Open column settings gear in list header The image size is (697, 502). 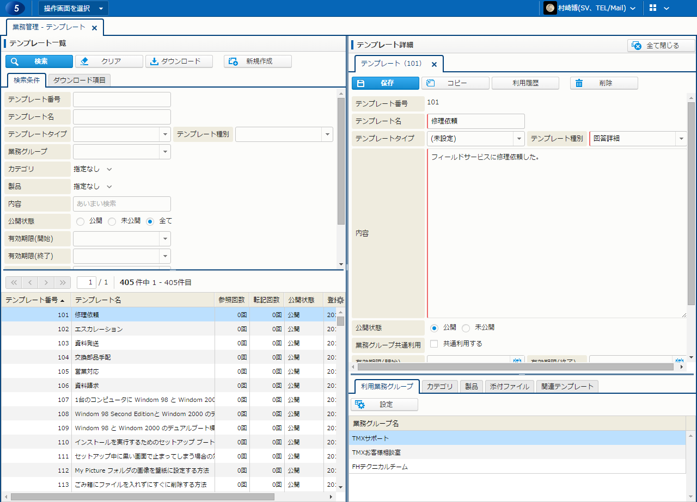pyautogui.click(x=340, y=300)
